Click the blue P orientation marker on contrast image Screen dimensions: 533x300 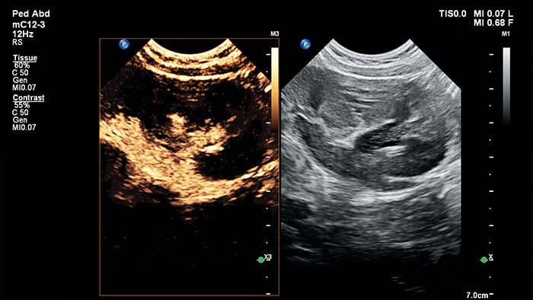coord(124,44)
